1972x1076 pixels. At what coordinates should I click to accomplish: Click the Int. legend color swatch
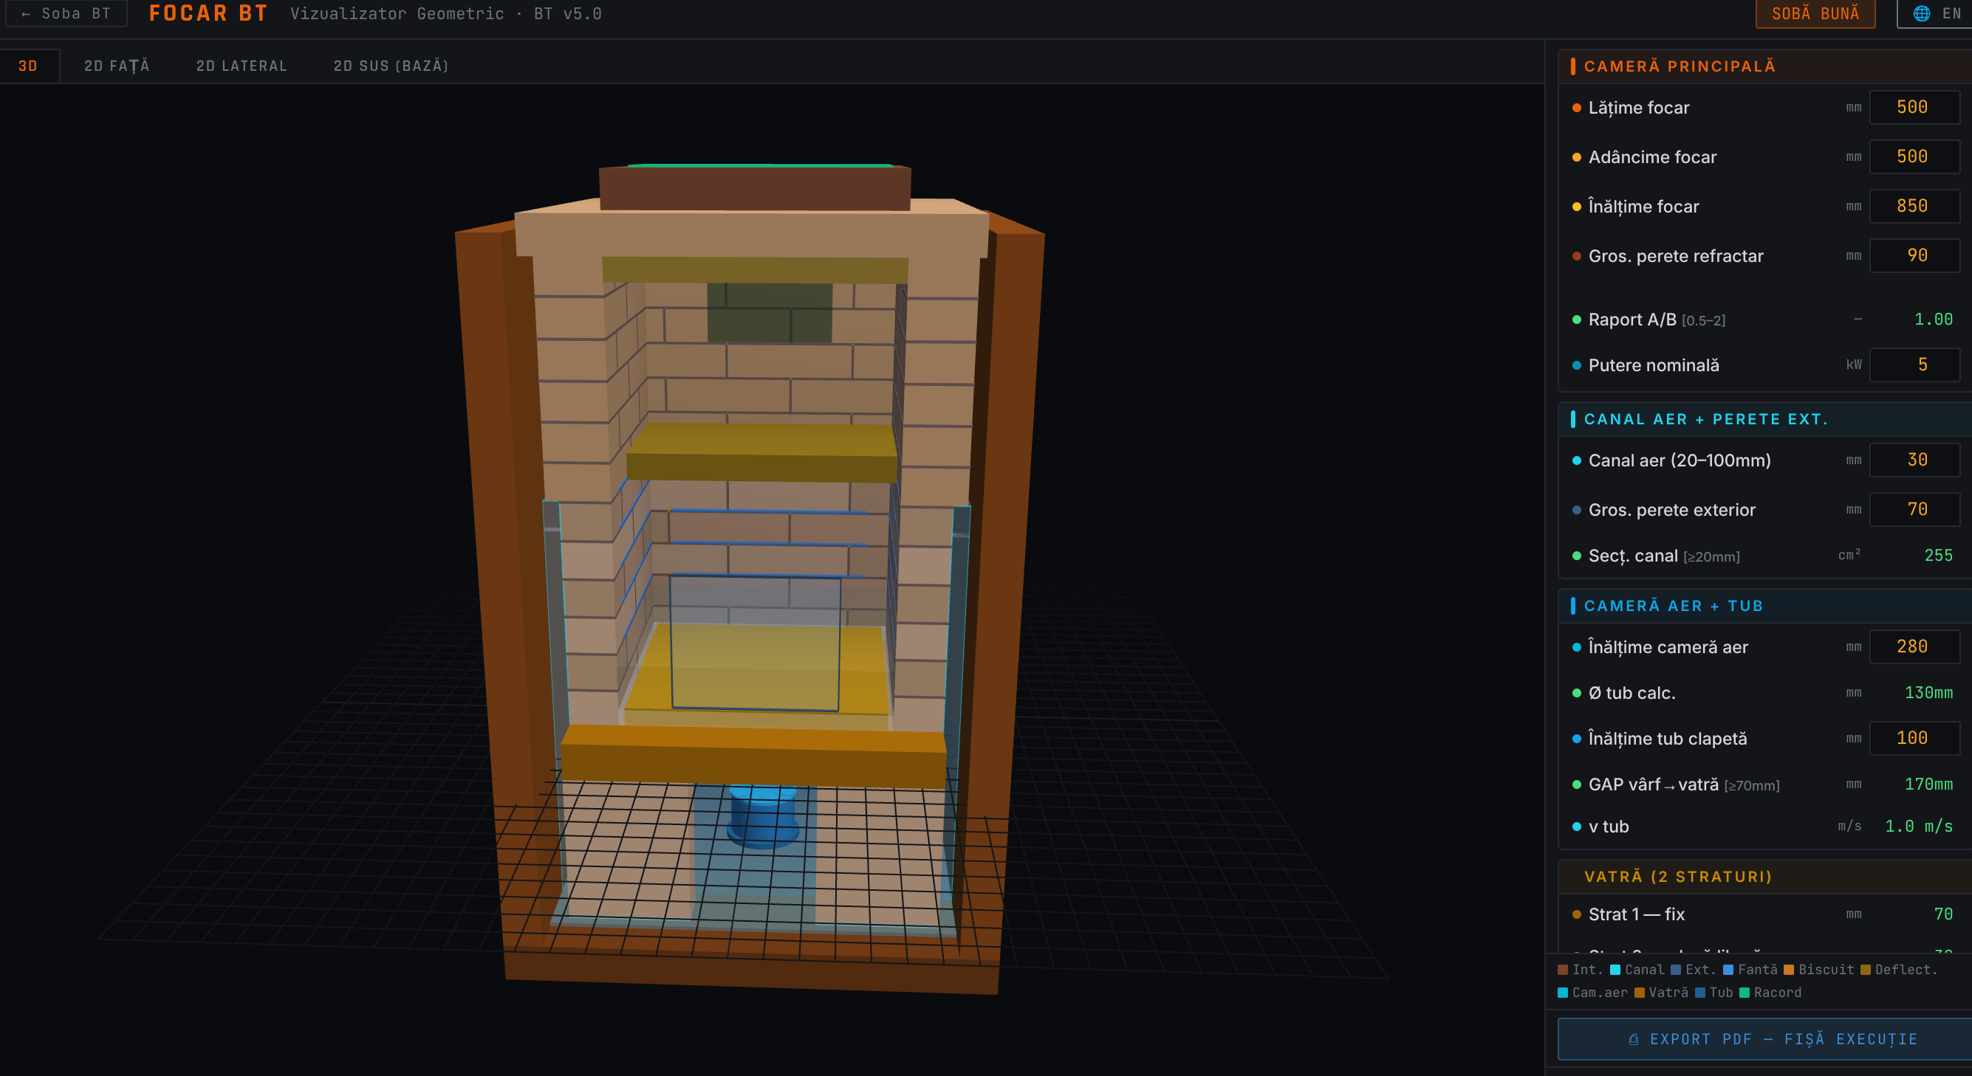(1562, 970)
